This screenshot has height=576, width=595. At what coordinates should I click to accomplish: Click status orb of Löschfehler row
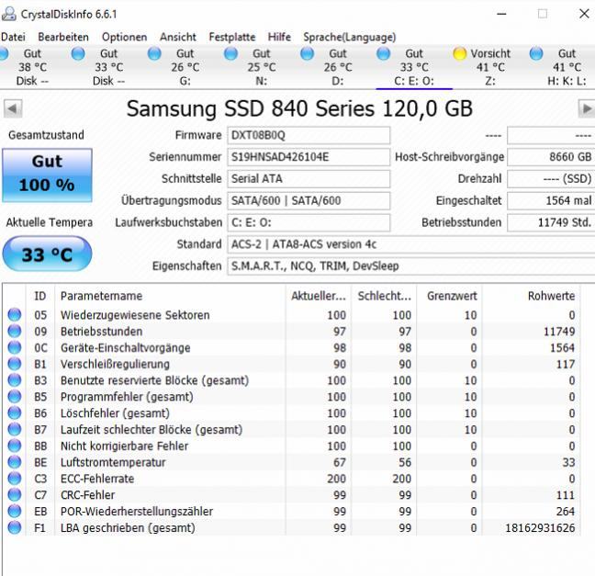coord(15,412)
